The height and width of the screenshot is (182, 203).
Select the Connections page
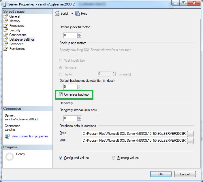coord(18,35)
